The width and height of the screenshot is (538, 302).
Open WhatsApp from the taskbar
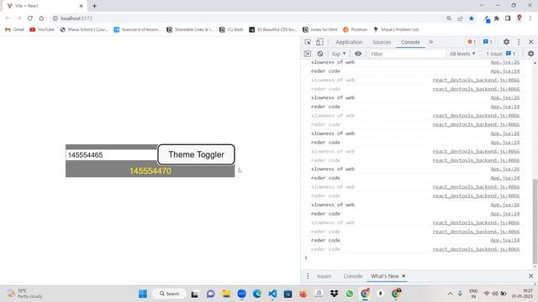350,294
